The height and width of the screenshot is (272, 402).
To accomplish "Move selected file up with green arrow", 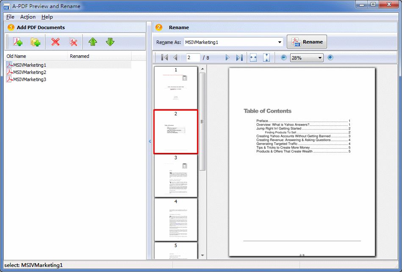I will coord(92,42).
